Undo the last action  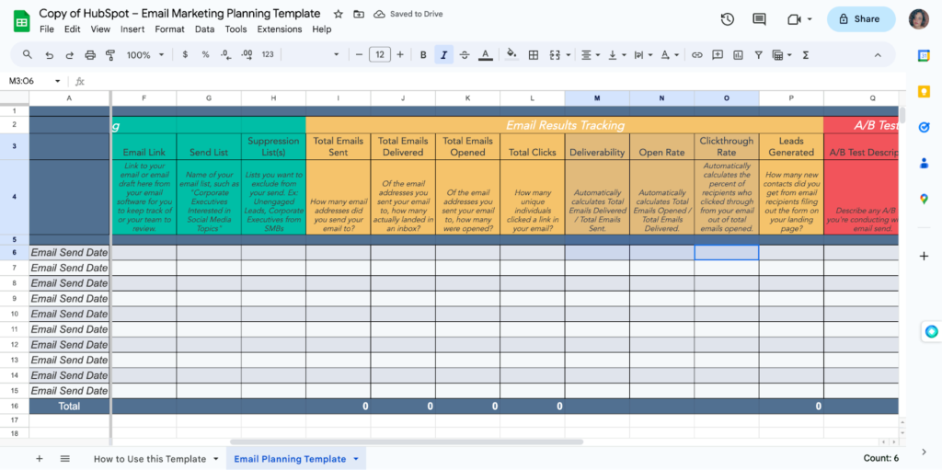(50, 54)
